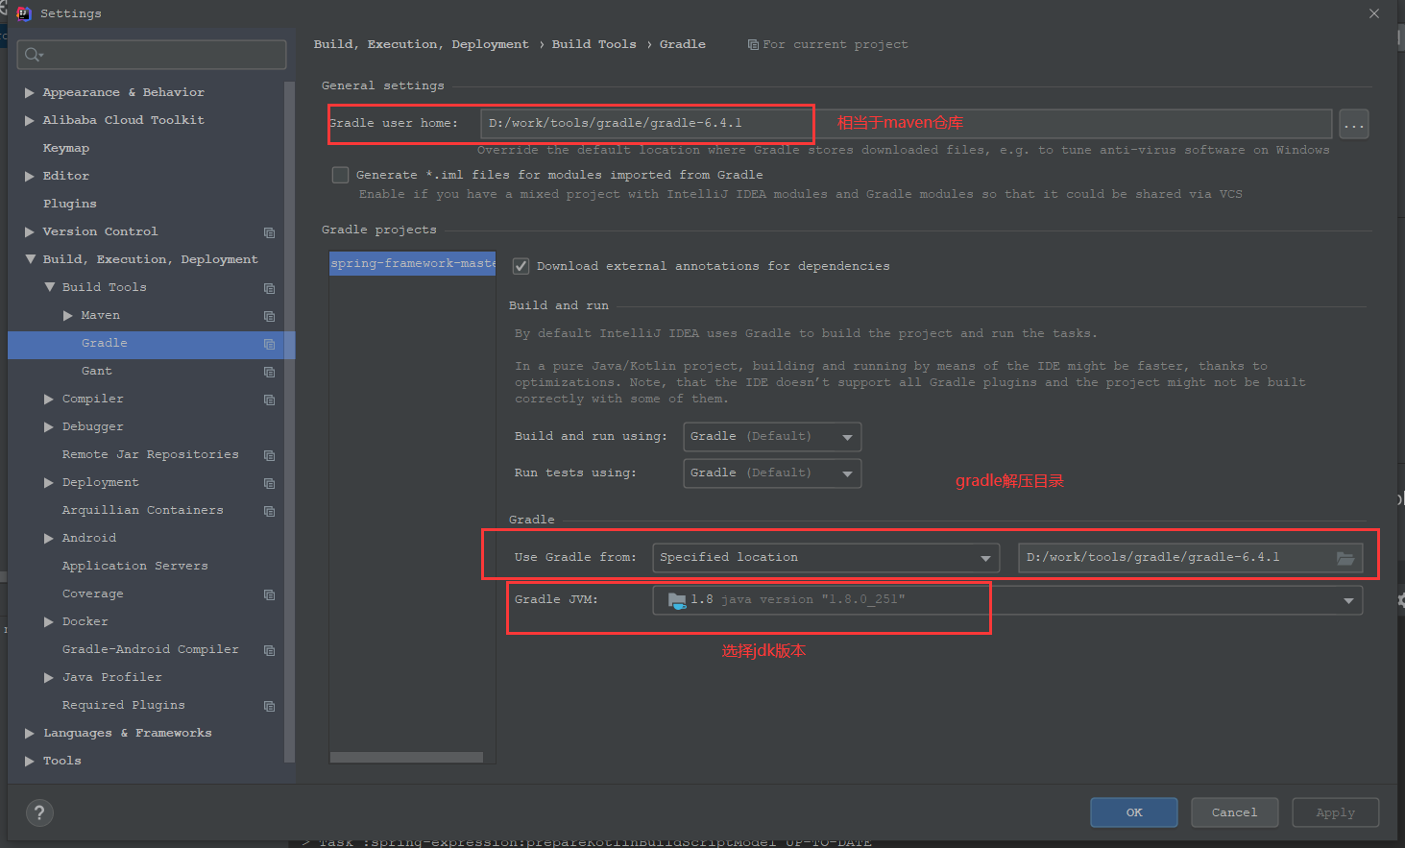Open Use Gradle from dropdown
The height and width of the screenshot is (848, 1405).
826,558
